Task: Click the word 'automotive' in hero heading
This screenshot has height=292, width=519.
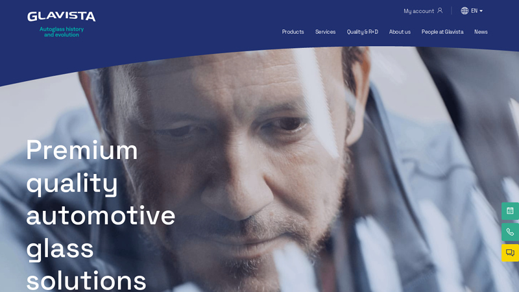Action: (x=101, y=216)
